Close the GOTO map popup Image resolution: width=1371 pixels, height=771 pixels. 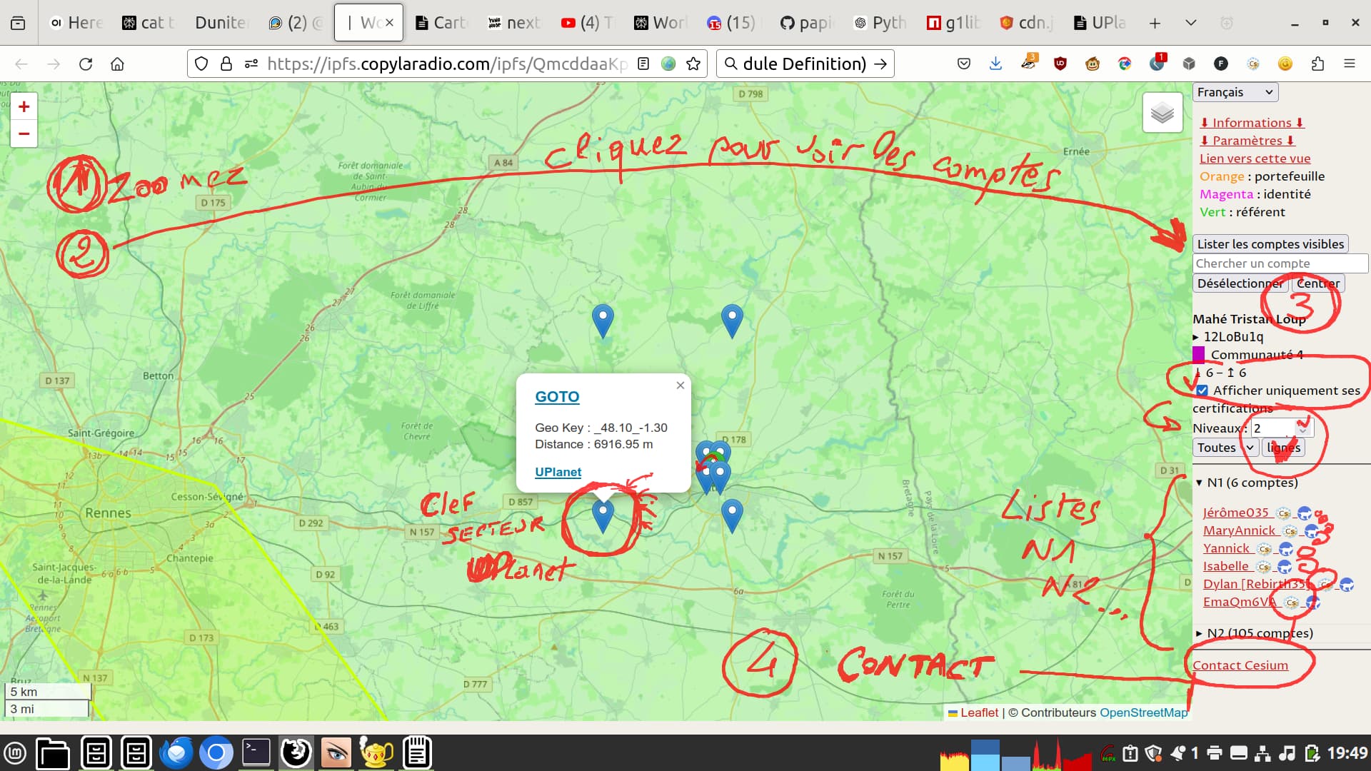(x=680, y=385)
